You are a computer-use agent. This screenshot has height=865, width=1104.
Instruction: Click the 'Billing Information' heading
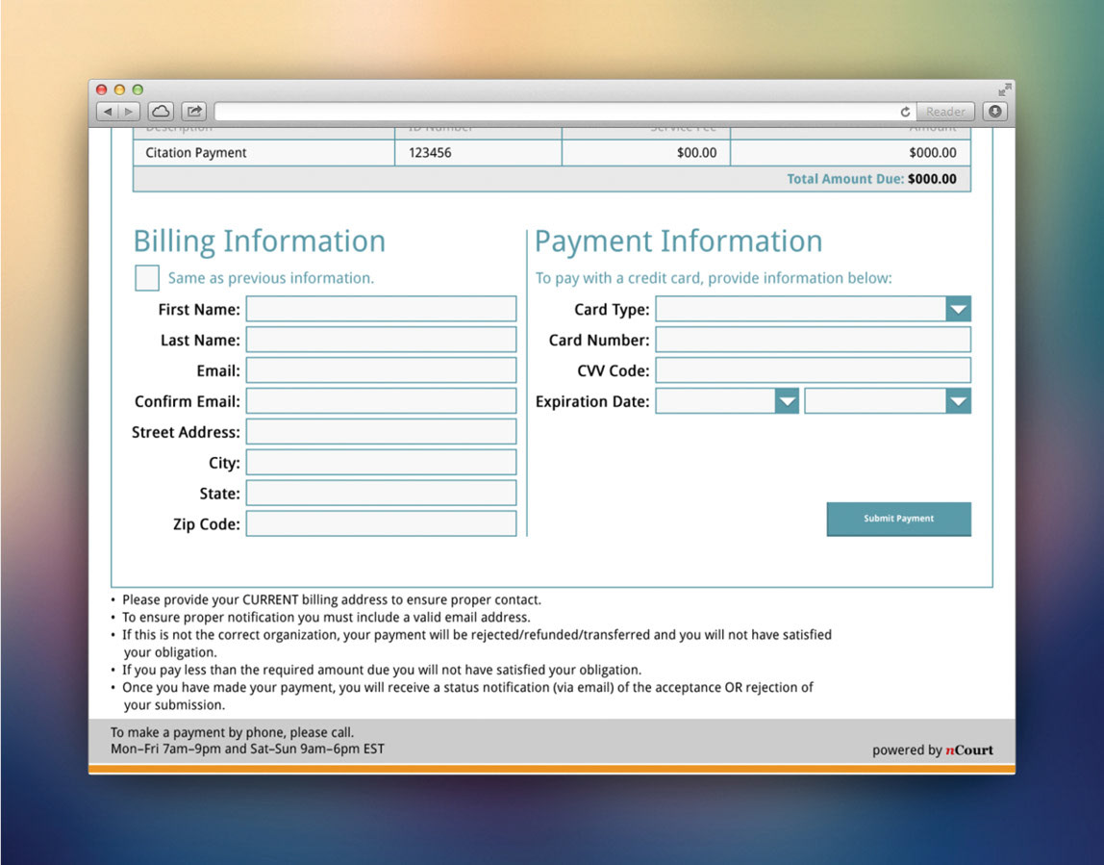(x=259, y=242)
